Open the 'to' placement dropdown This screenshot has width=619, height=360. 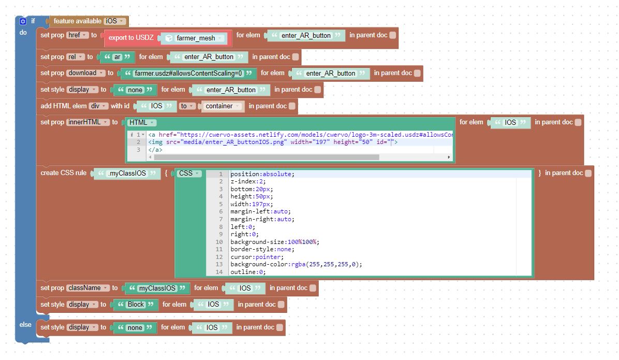pos(187,106)
